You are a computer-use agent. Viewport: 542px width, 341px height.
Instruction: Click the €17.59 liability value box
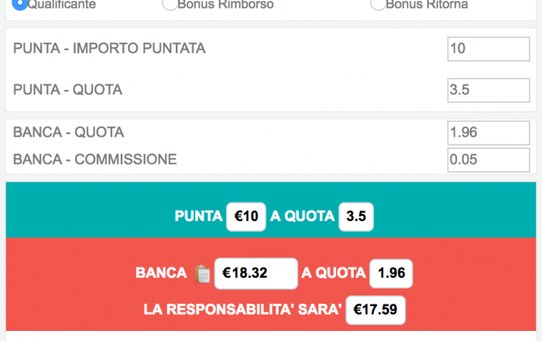376,310
